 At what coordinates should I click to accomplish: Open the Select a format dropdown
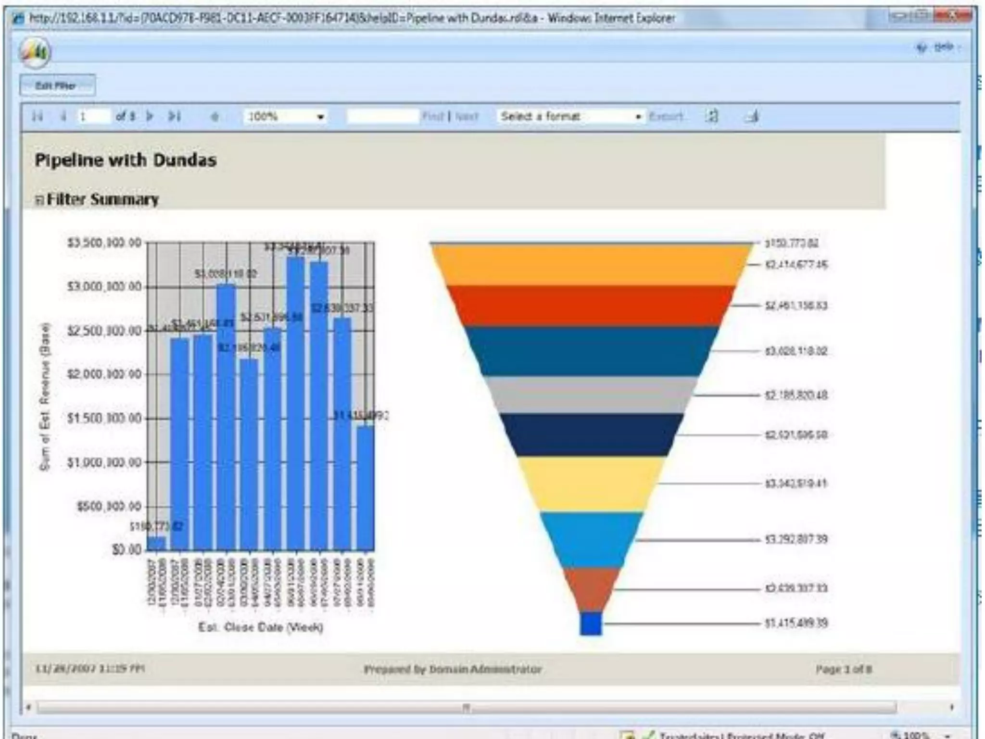click(638, 116)
